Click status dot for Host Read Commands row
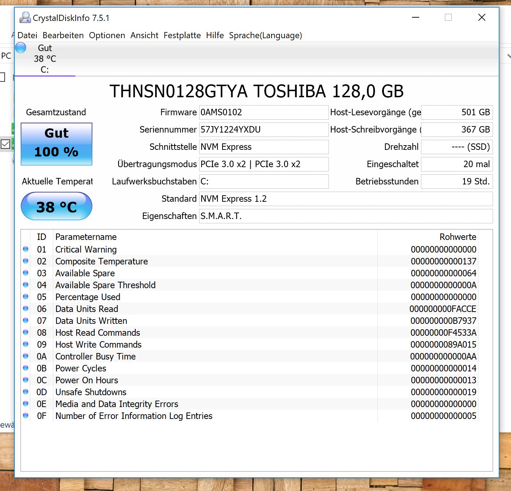 click(x=26, y=332)
